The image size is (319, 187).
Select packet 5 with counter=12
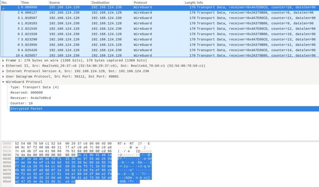[x=125, y=29]
